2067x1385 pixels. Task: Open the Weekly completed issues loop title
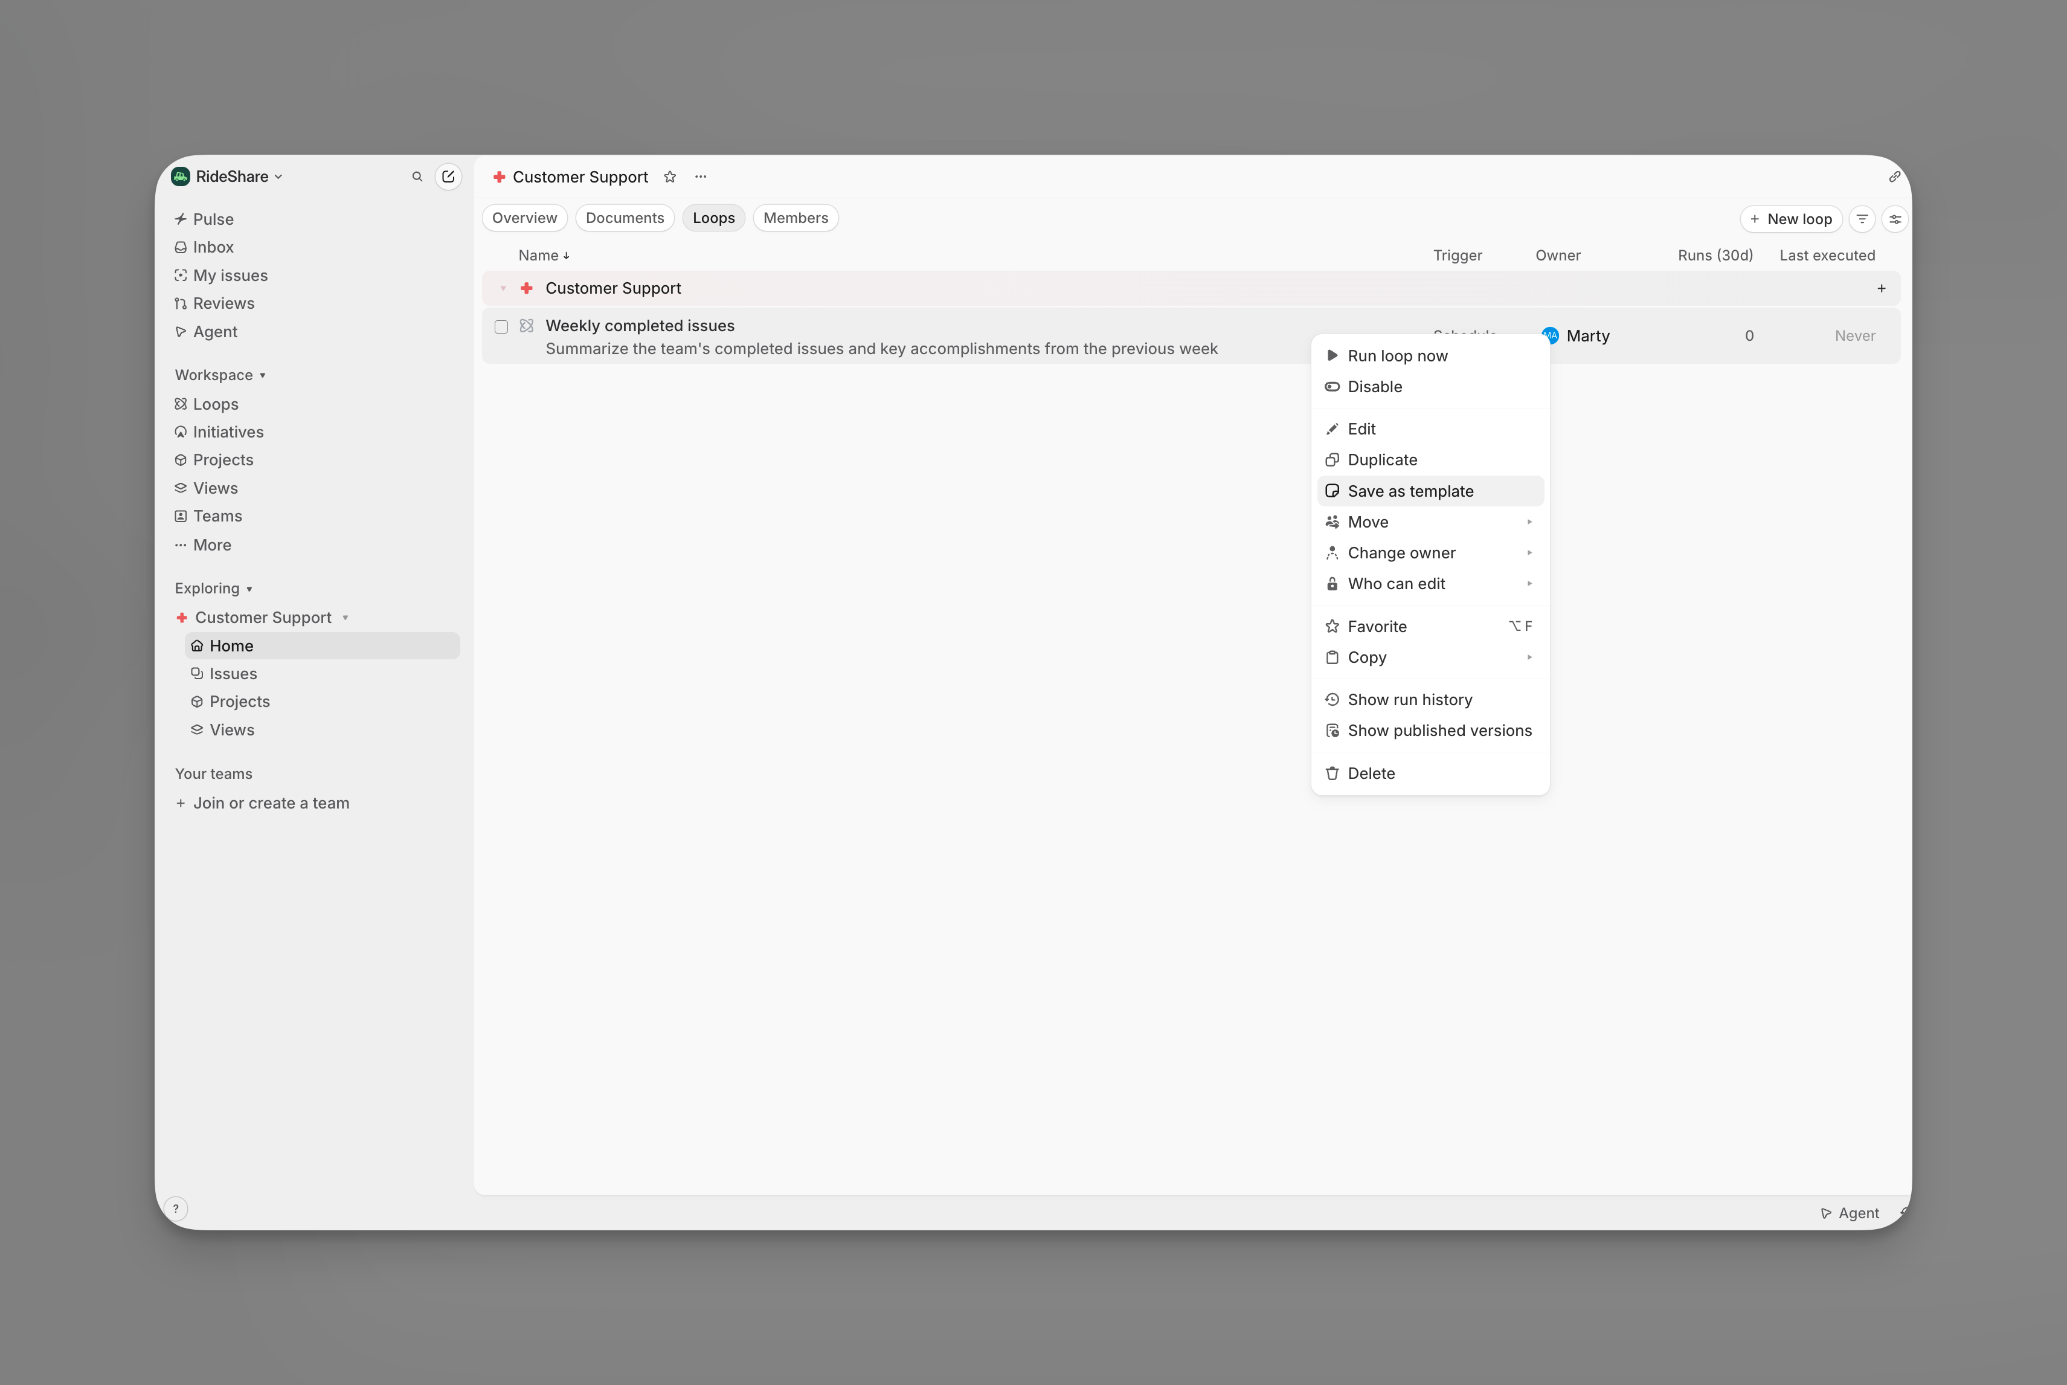(639, 326)
